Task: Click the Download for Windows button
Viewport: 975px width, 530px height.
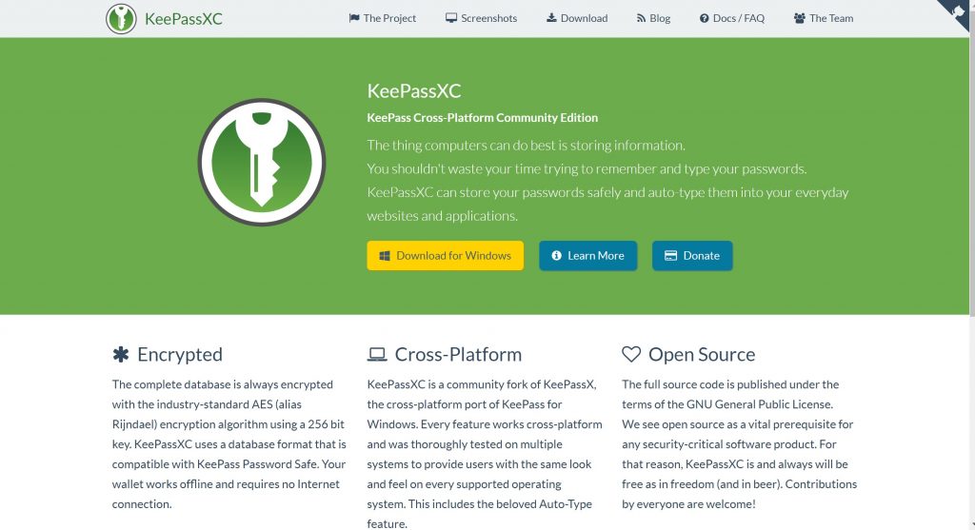Action: click(x=446, y=255)
